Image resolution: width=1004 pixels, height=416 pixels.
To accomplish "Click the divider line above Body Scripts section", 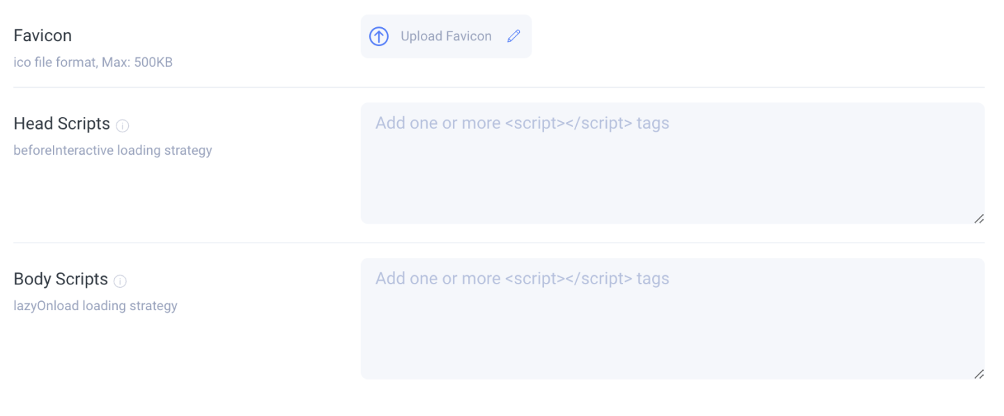I will 499,242.
